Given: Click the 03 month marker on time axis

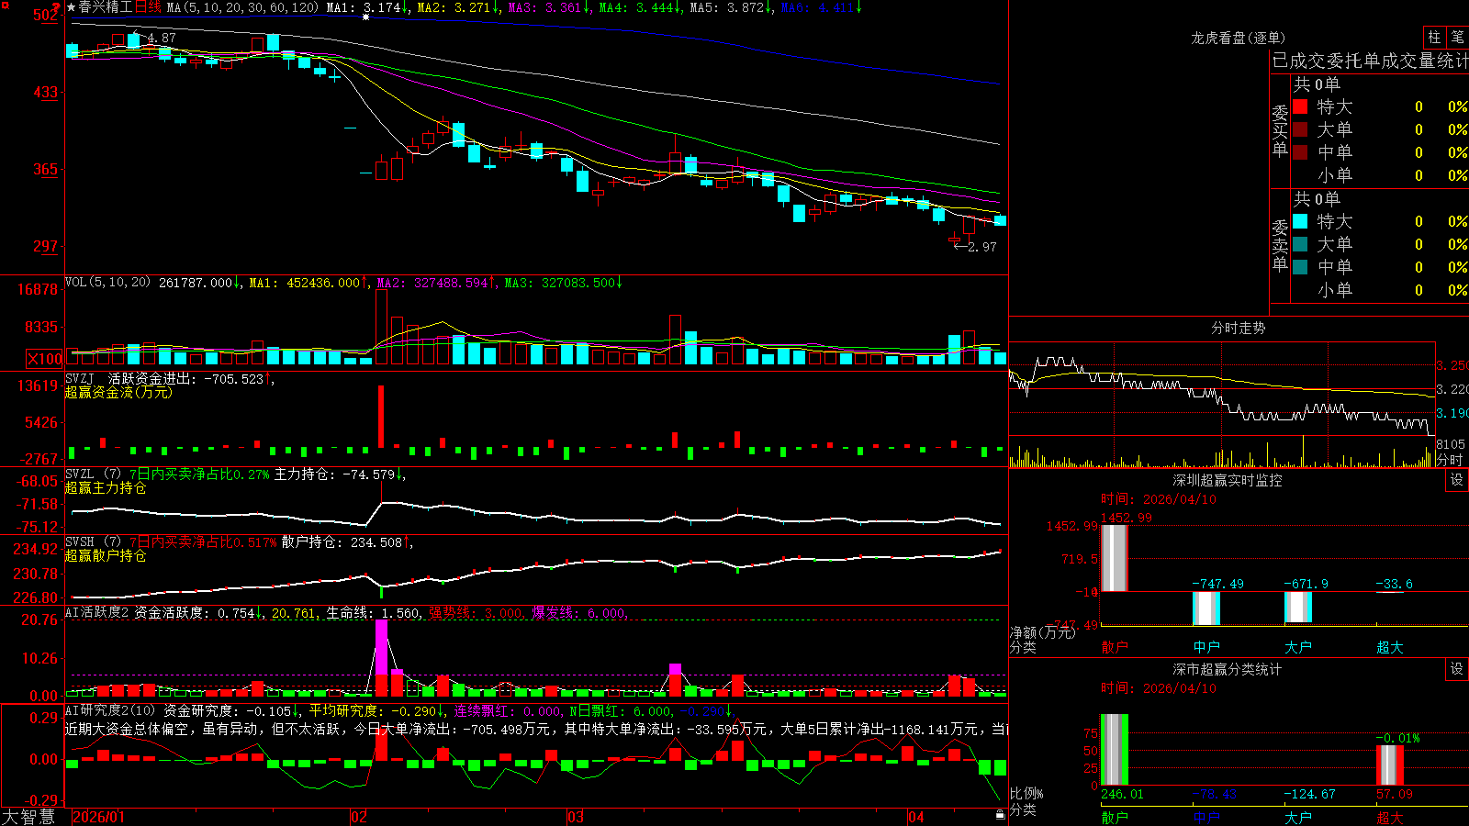Looking at the screenshot, I should [x=576, y=817].
